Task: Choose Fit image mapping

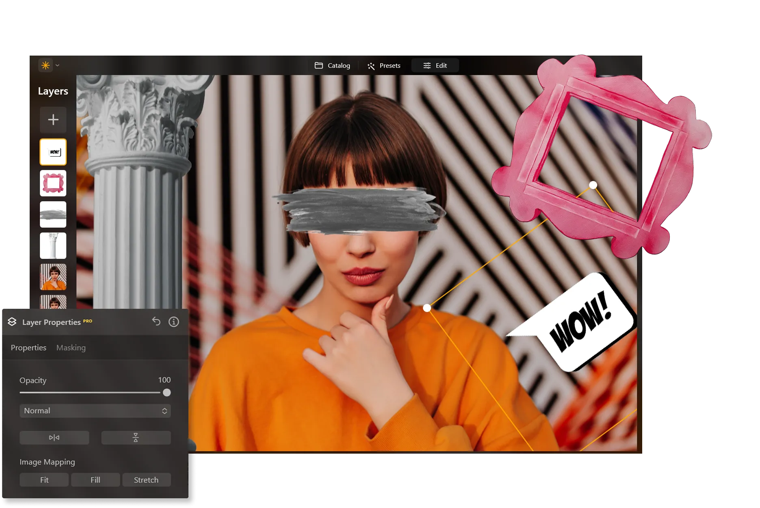Action: pyautogui.click(x=44, y=480)
